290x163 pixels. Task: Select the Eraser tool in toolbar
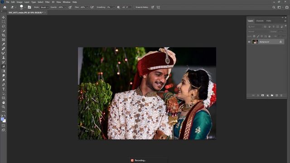3,67
